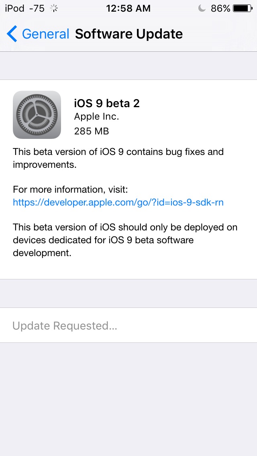Tap the -75 signal strength indicator
This screenshot has width=257, height=456.
tap(37, 8)
